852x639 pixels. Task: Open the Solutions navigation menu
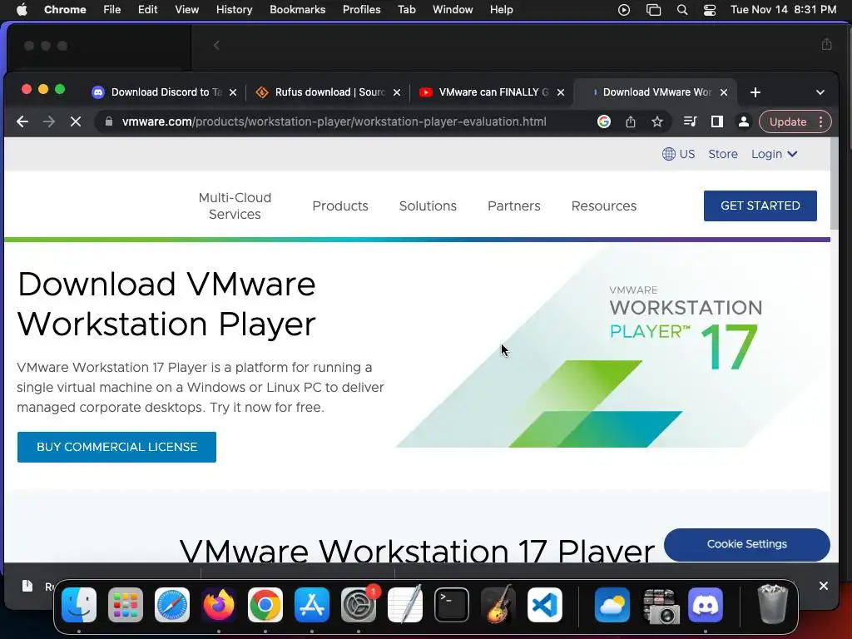click(428, 206)
